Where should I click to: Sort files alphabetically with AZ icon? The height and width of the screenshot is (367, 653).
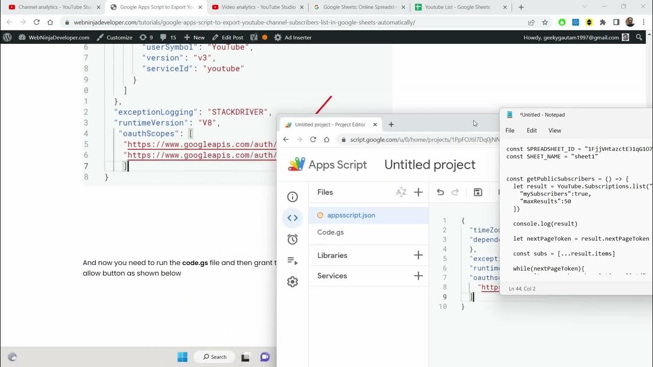(x=401, y=192)
